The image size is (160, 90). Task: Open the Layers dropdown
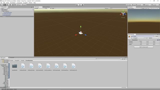point(148,5)
